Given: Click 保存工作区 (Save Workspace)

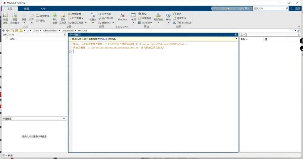Looking at the screenshot, I should click(x=63, y=18).
